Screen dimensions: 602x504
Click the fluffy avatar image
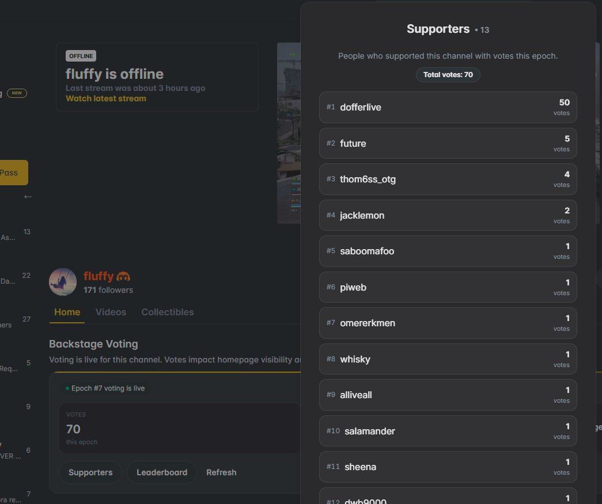coord(62,282)
